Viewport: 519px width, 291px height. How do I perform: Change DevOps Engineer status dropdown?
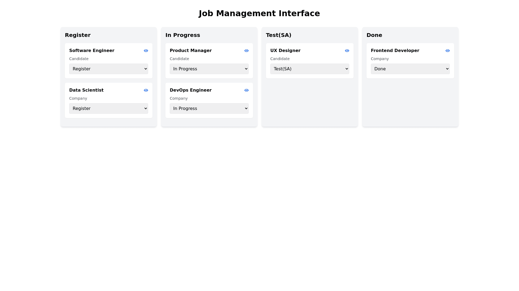click(x=209, y=108)
